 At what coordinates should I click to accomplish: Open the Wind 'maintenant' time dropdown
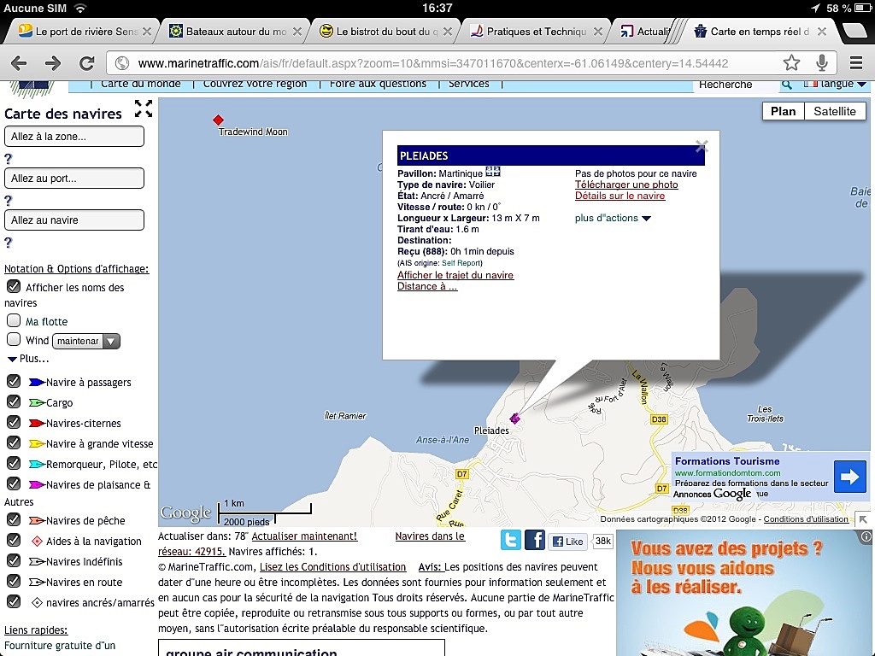click(86, 341)
